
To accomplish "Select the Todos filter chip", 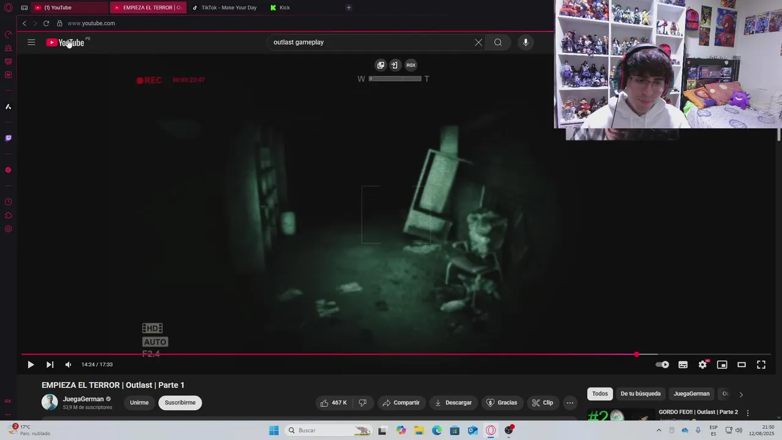I will (x=600, y=394).
